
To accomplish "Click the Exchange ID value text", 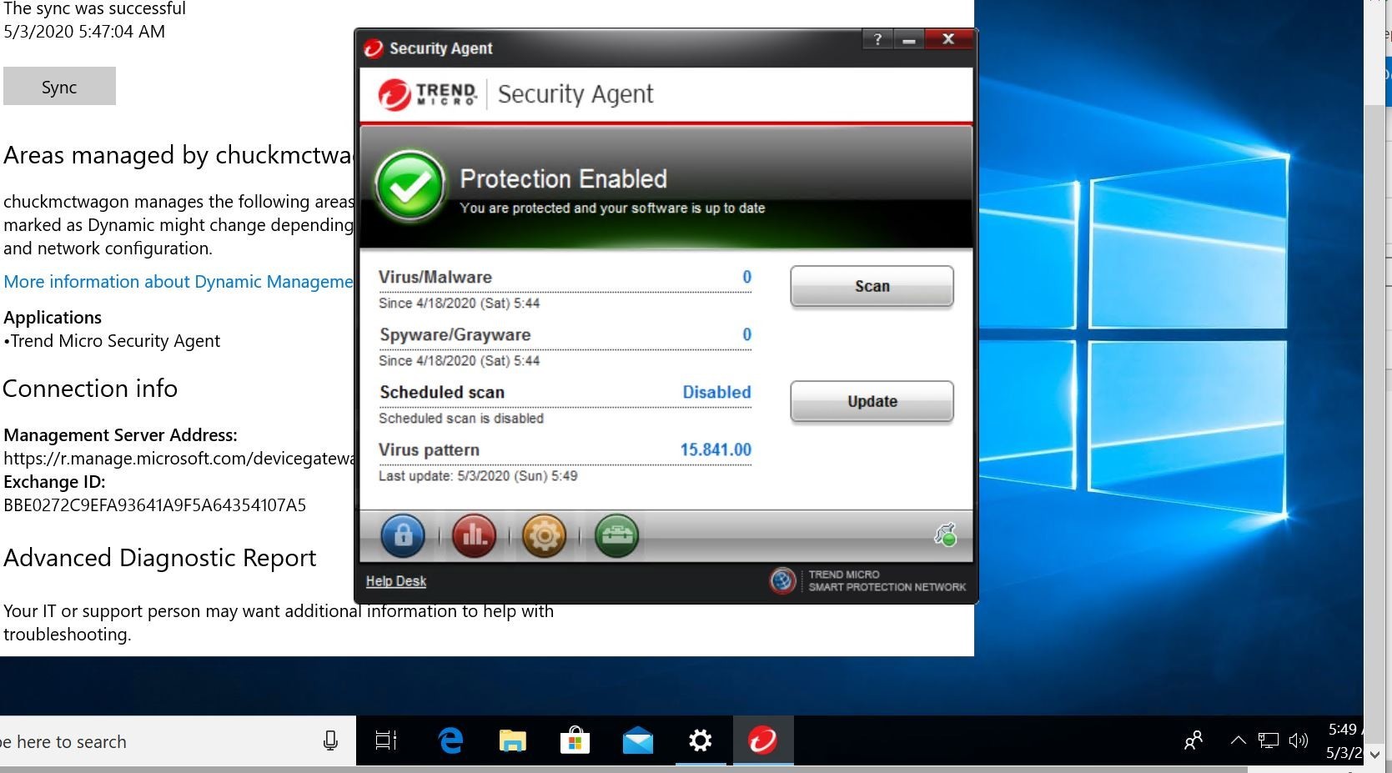I will point(155,505).
